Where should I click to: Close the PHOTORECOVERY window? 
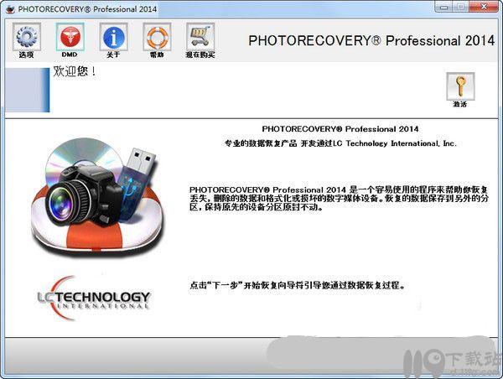point(484,7)
